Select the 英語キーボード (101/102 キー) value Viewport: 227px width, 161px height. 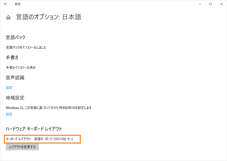(x=54, y=139)
